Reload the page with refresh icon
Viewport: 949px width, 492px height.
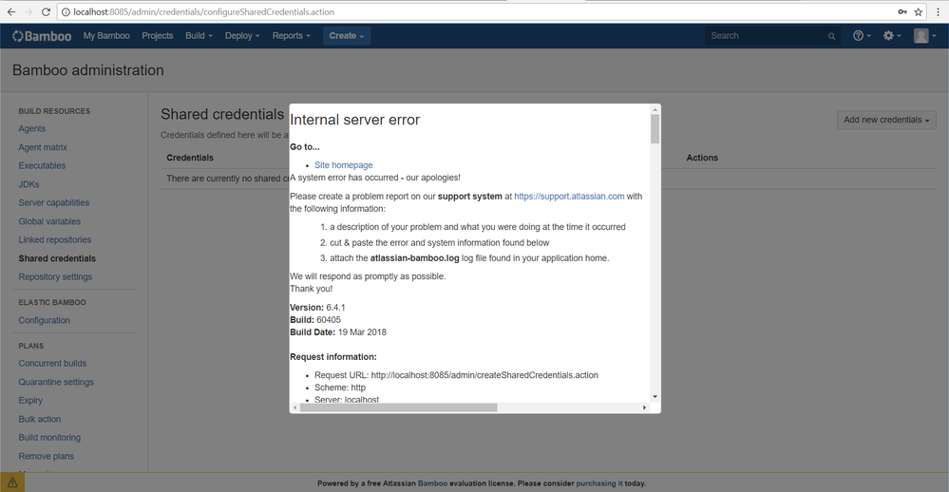click(x=46, y=11)
